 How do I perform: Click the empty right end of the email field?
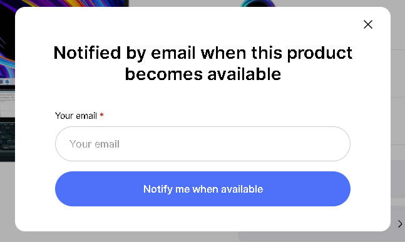point(310,144)
